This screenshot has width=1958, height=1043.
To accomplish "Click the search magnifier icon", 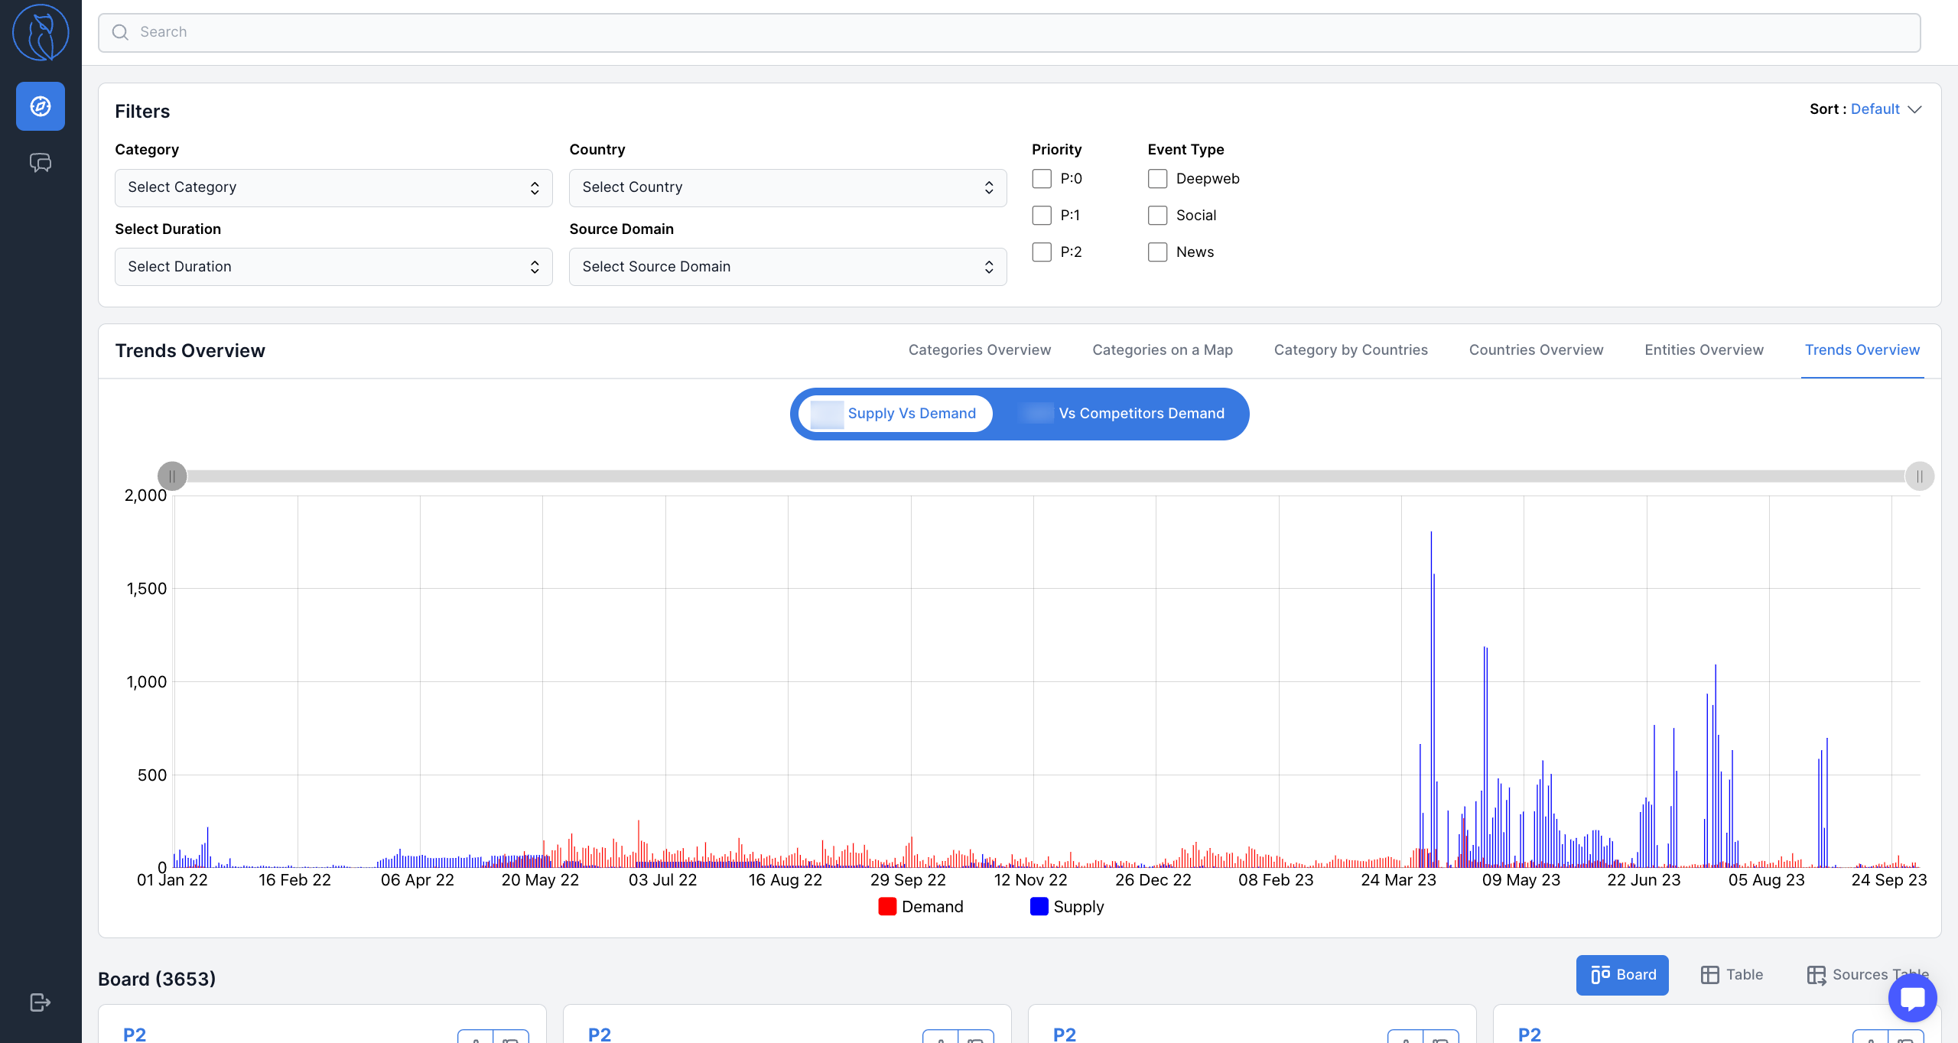I will [120, 32].
